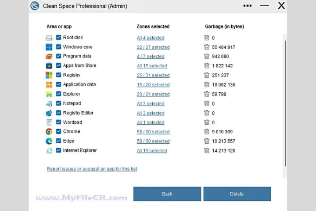Click trash icon in Root disk row
The height and width of the screenshot is (211, 316).
(x=207, y=37)
